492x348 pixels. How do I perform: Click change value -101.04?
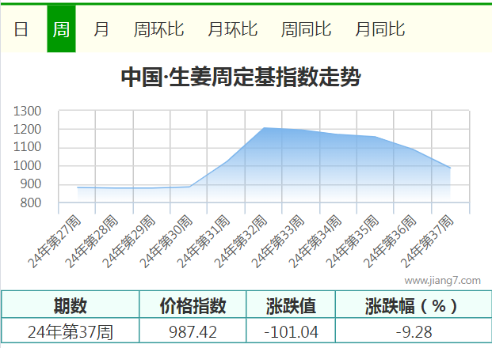[x=291, y=332]
